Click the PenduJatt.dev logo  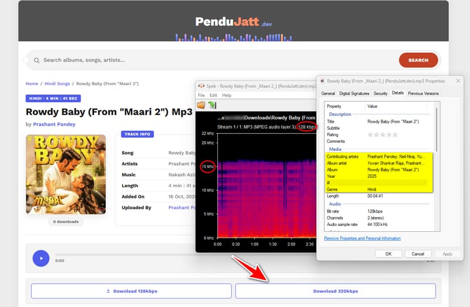click(x=233, y=22)
